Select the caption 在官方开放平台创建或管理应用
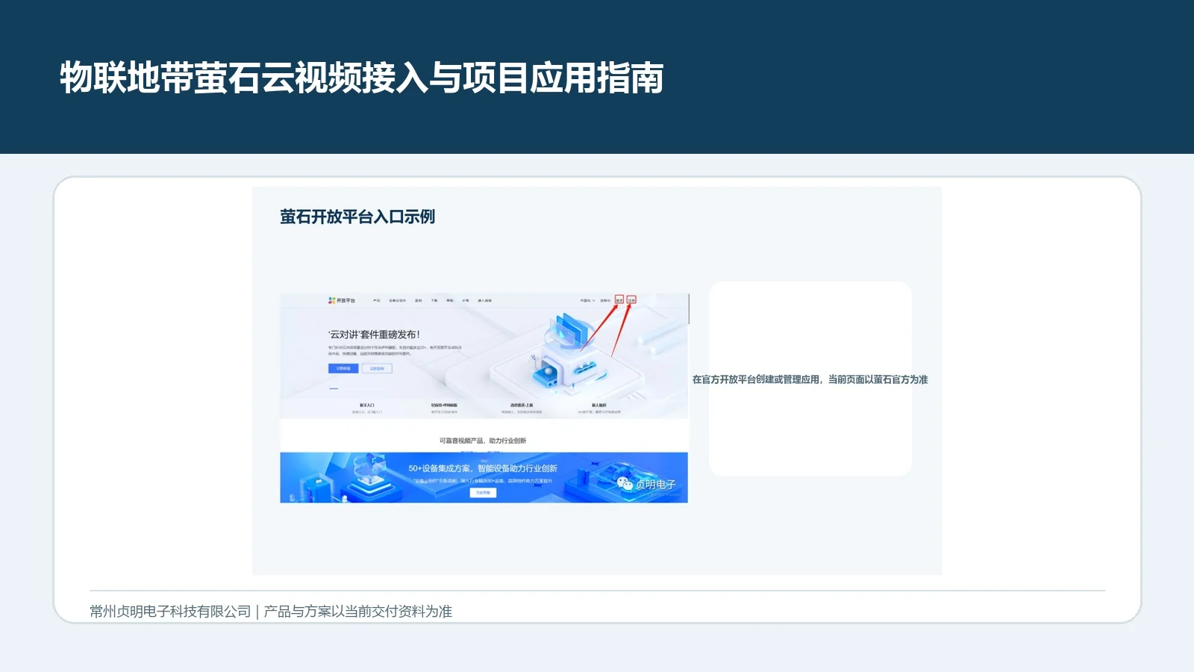1194x672 pixels. (757, 379)
